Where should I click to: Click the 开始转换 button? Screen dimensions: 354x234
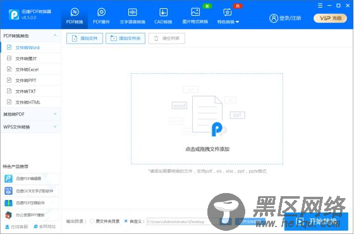pyautogui.click(x=316, y=221)
